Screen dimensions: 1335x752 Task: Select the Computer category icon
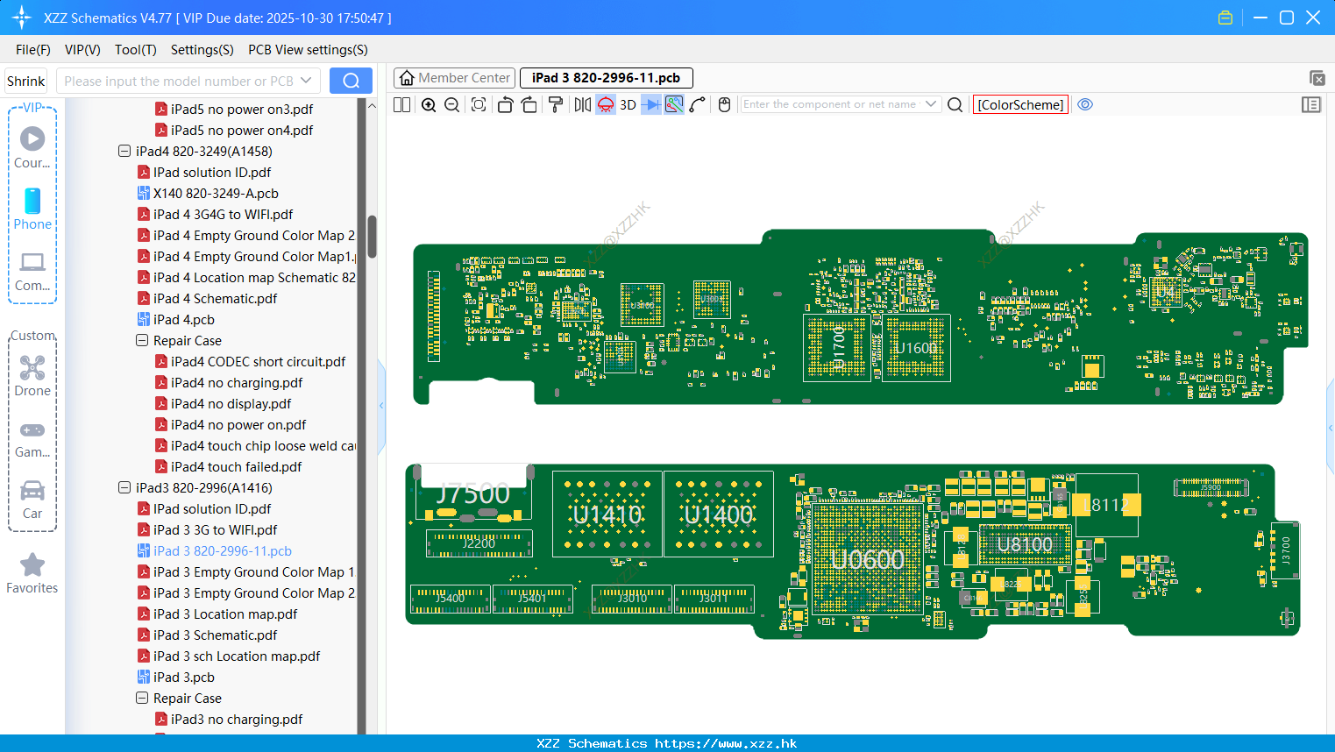click(32, 271)
